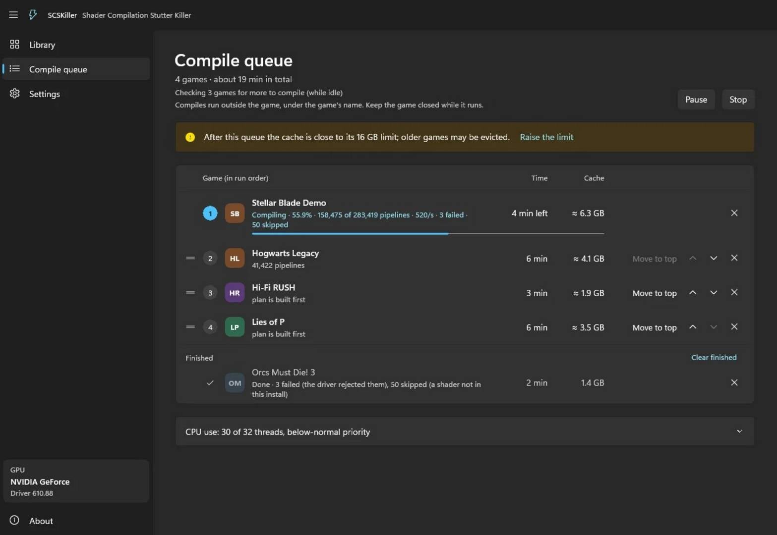Grab the Hogwarts Legacy drag handle
The height and width of the screenshot is (535, 777).
click(190, 258)
